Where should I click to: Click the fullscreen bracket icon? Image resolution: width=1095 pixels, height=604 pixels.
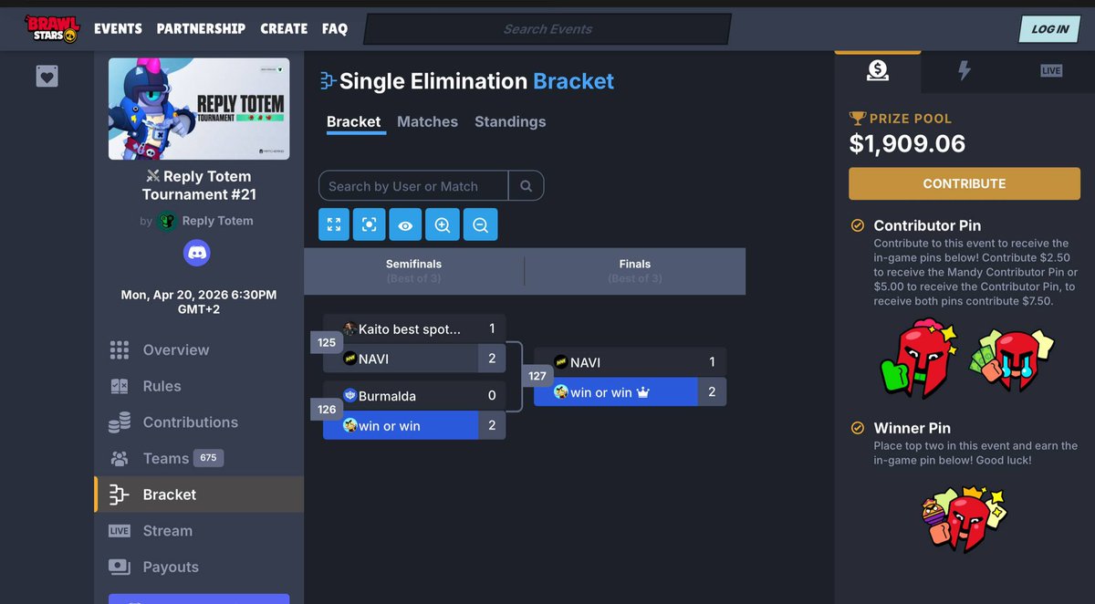(334, 224)
